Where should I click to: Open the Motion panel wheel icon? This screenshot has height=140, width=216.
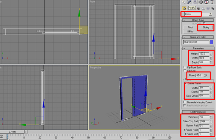click(201, 2)
